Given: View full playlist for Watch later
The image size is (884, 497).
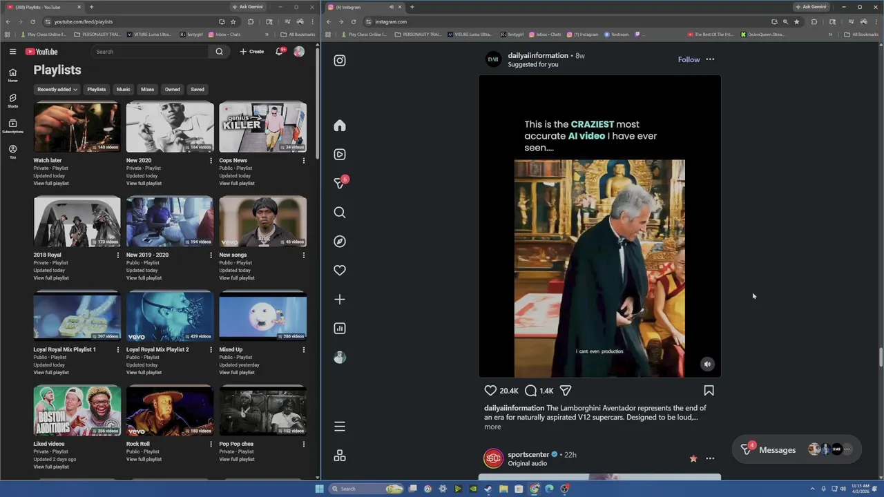Looking at the screenshot, I should 51,184.
